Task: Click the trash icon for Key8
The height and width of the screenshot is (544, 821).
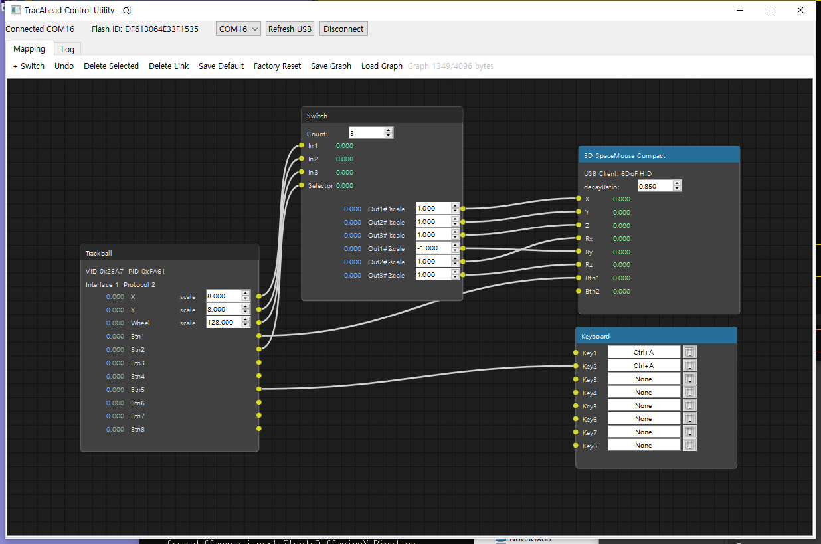Action: tap(689, 445)
